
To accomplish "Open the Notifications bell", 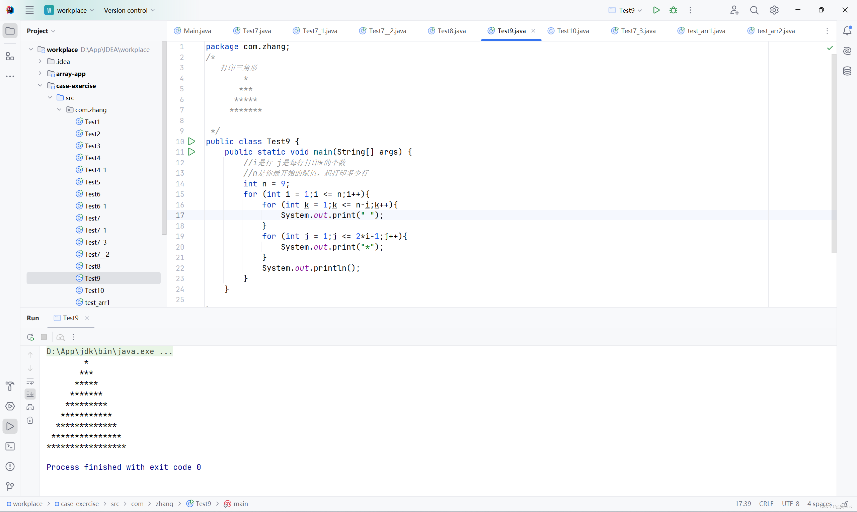I will pyautogui.click(x=847, y=31).
